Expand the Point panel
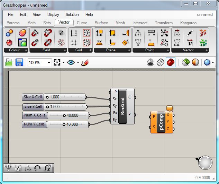Image resolution: width=219 pixels, height=184 pixels. 168,50
